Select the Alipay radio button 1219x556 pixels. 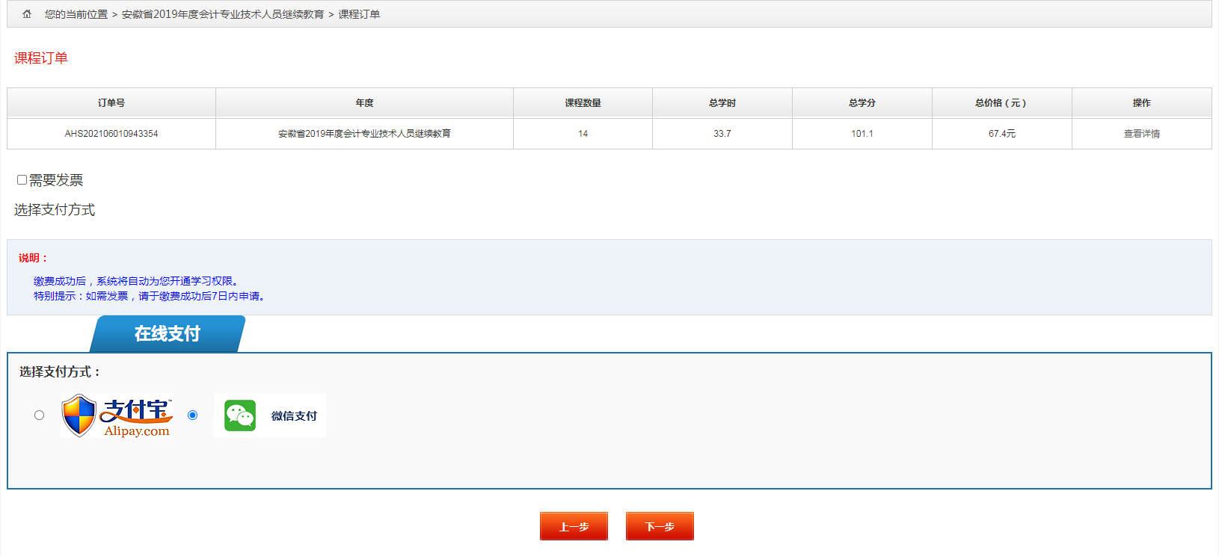click(x=40, y=416)
